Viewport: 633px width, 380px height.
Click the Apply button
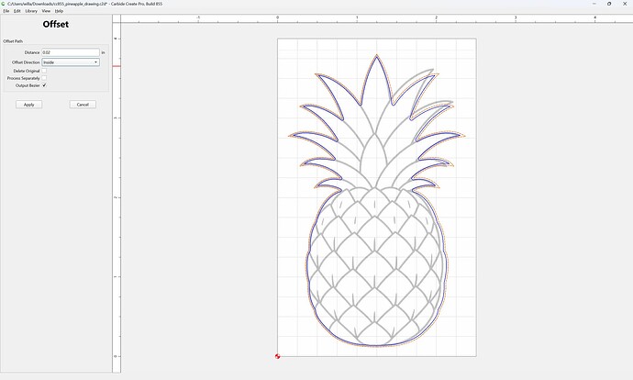[x=29, y=105]
